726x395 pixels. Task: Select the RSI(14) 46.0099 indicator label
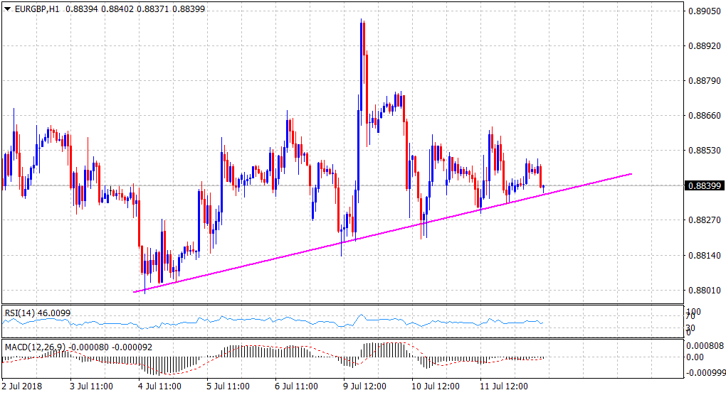38,313
